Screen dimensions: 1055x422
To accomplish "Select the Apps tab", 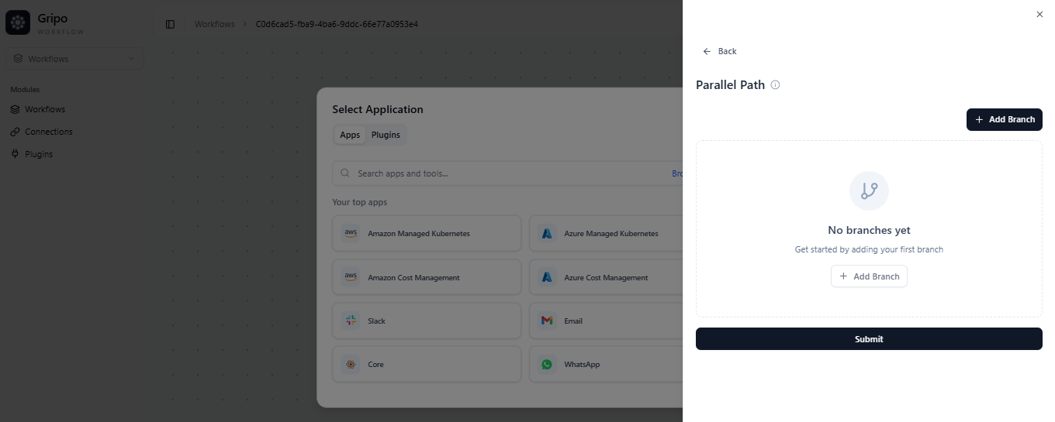I will tap(350, 135).
